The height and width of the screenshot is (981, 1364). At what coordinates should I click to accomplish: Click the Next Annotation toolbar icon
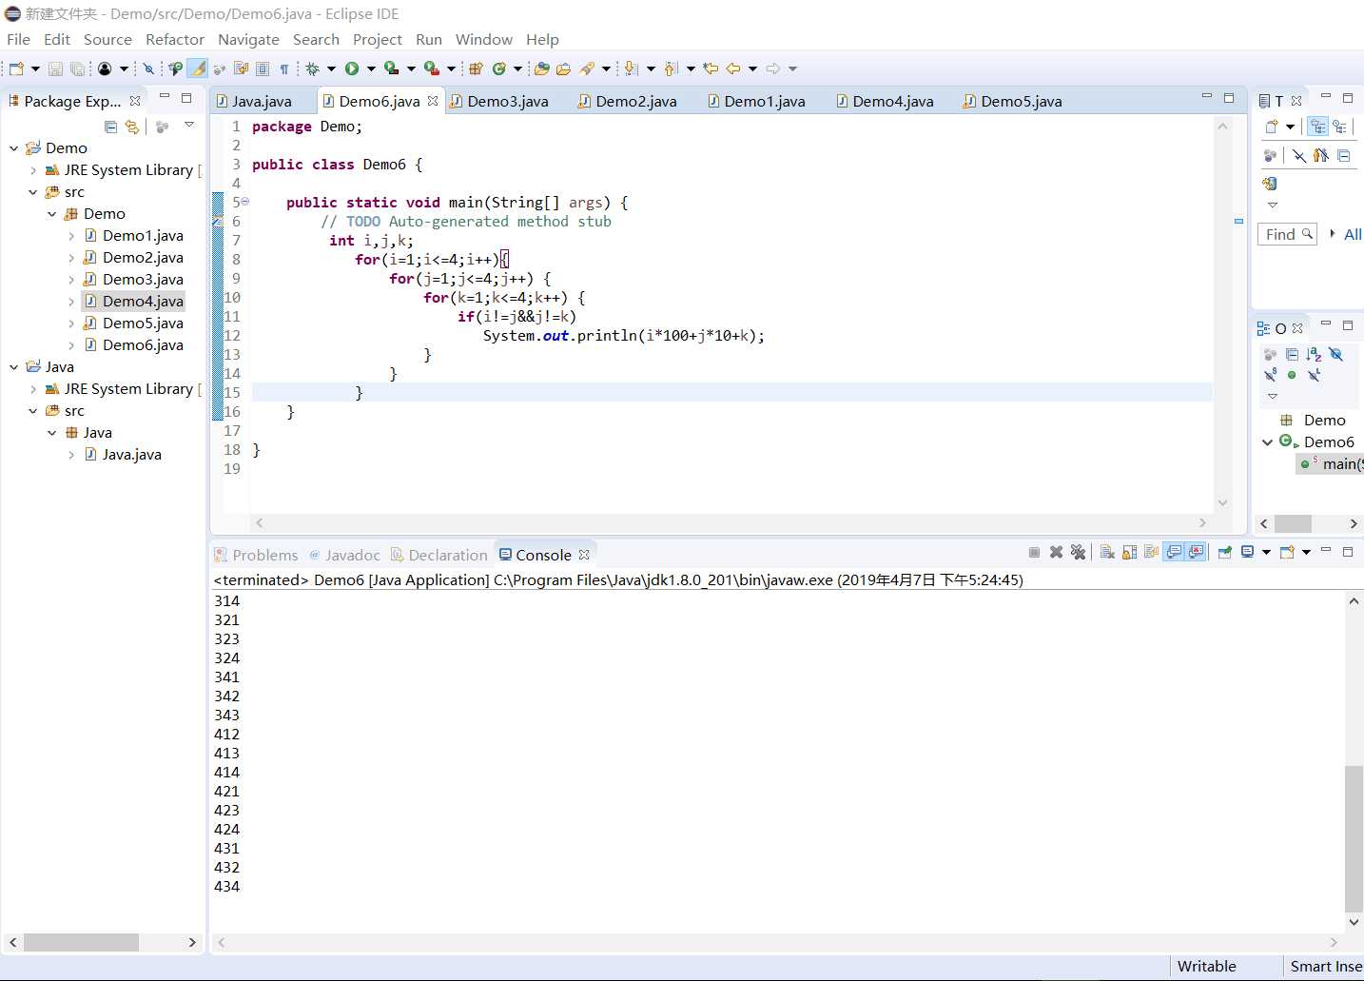tap(631, 69)
